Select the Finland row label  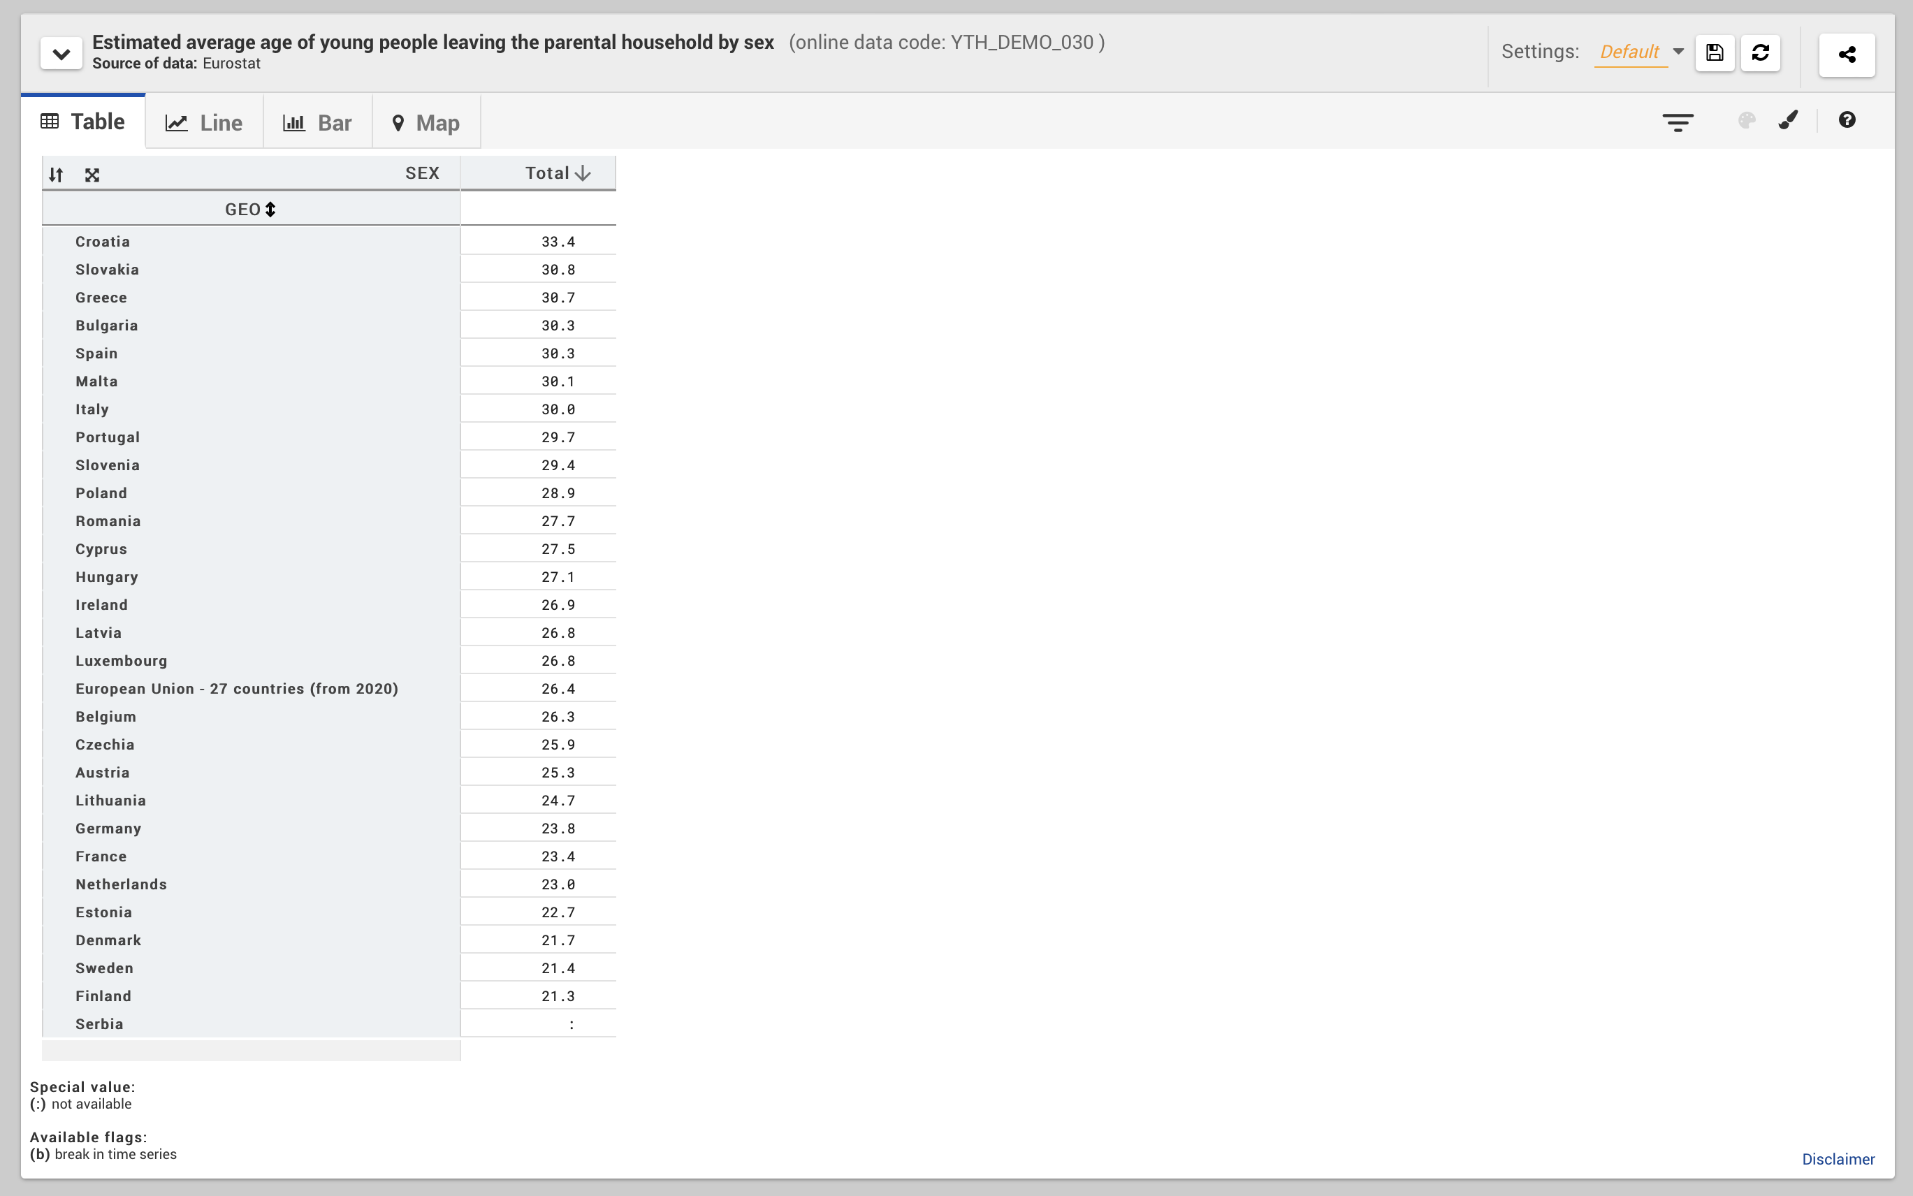(x=103, y=996)
